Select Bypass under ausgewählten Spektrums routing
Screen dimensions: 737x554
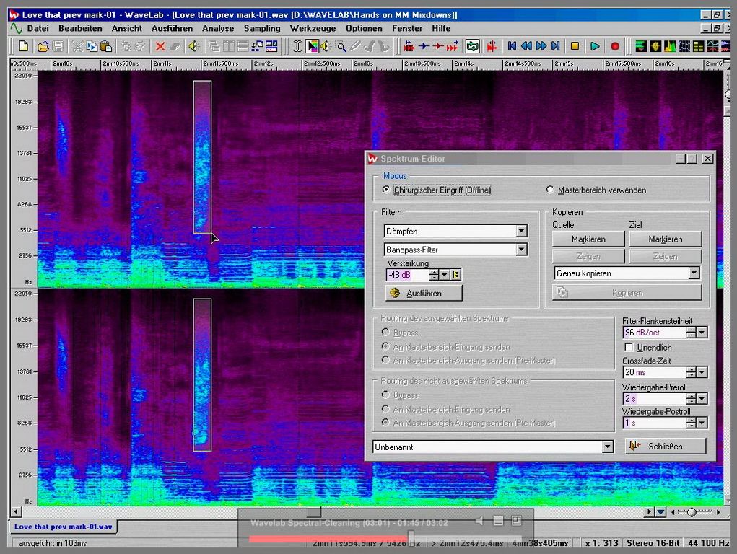coord(386,333)
